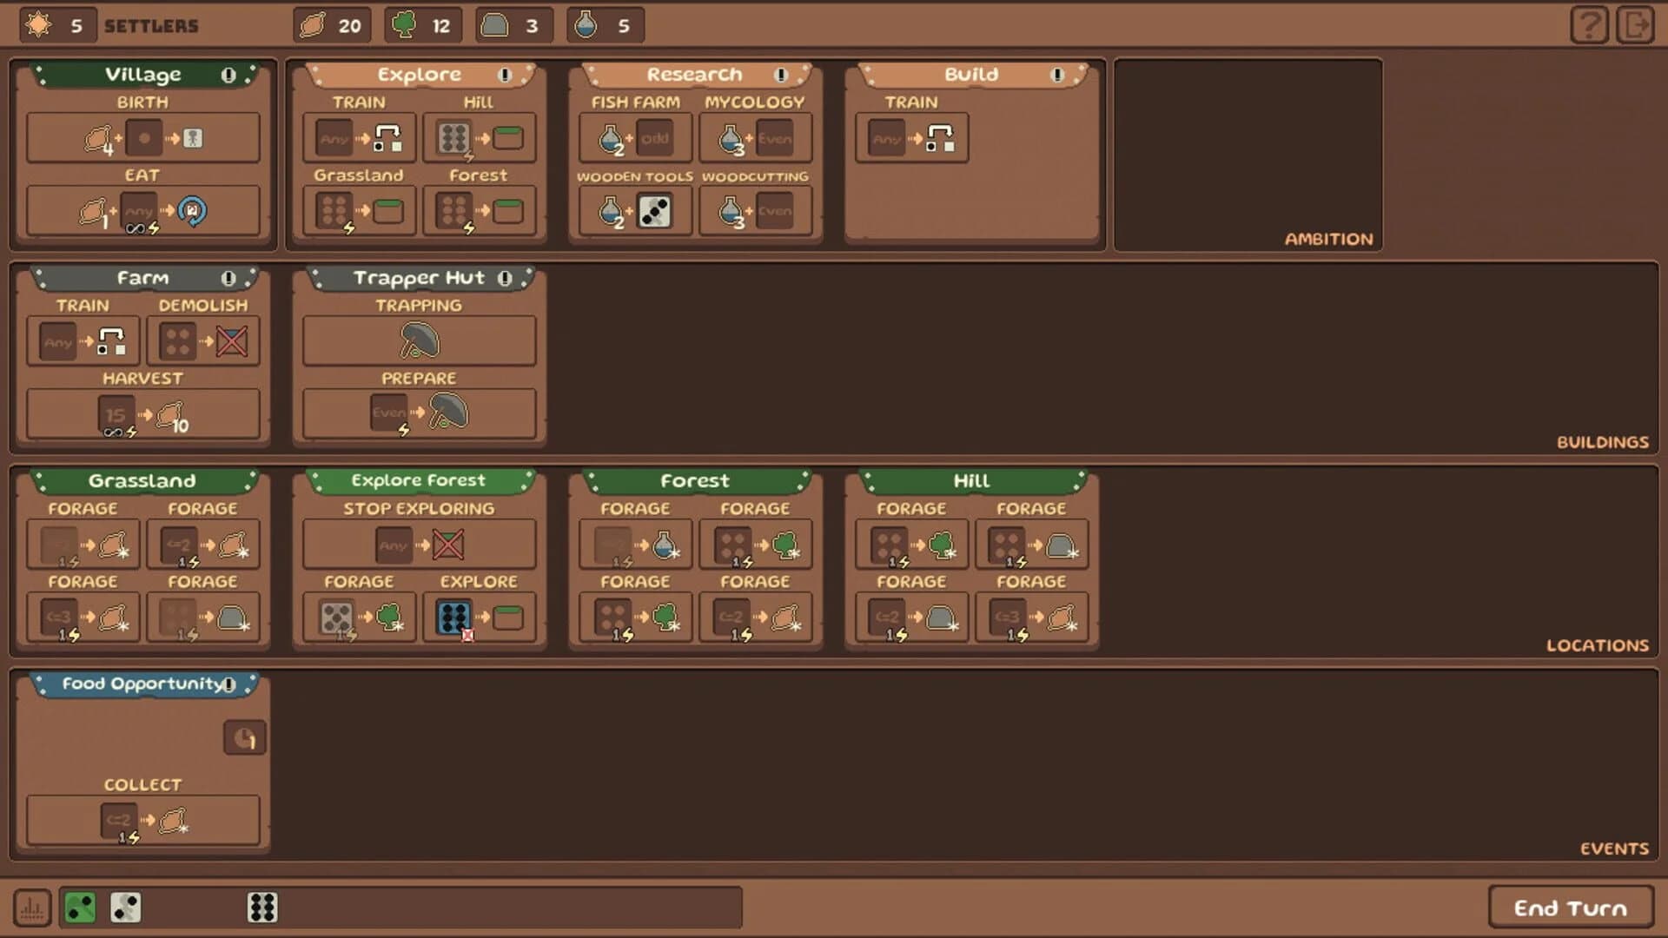Select the Birth action in the Village
Viewport: 1668px width, 938px height.
(x=143, y=137)
